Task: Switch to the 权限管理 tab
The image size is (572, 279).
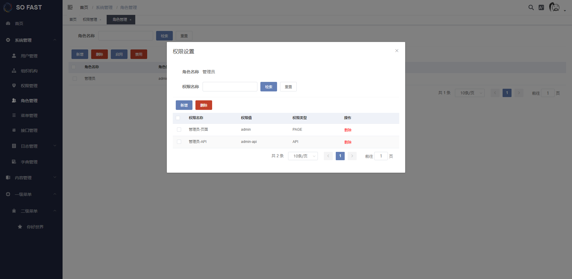Action: click(90, 20)
